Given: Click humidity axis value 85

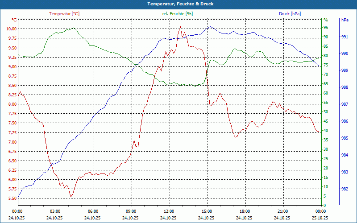Looking at the screenshot, I should pyautogui.click(x=326, y=46).
